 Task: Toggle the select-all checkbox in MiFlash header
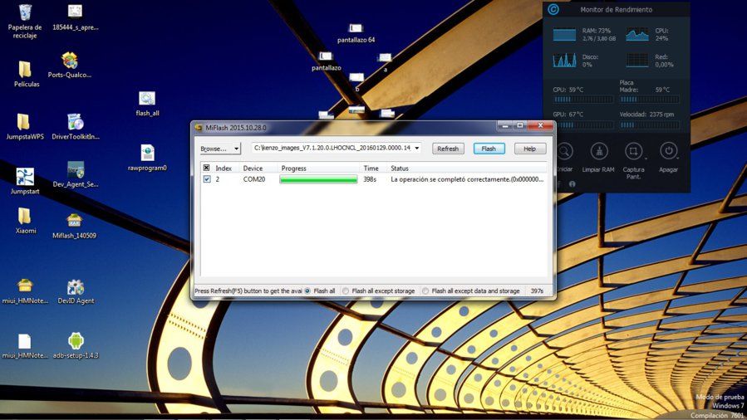pyautogui.click(x=206, y=168)
